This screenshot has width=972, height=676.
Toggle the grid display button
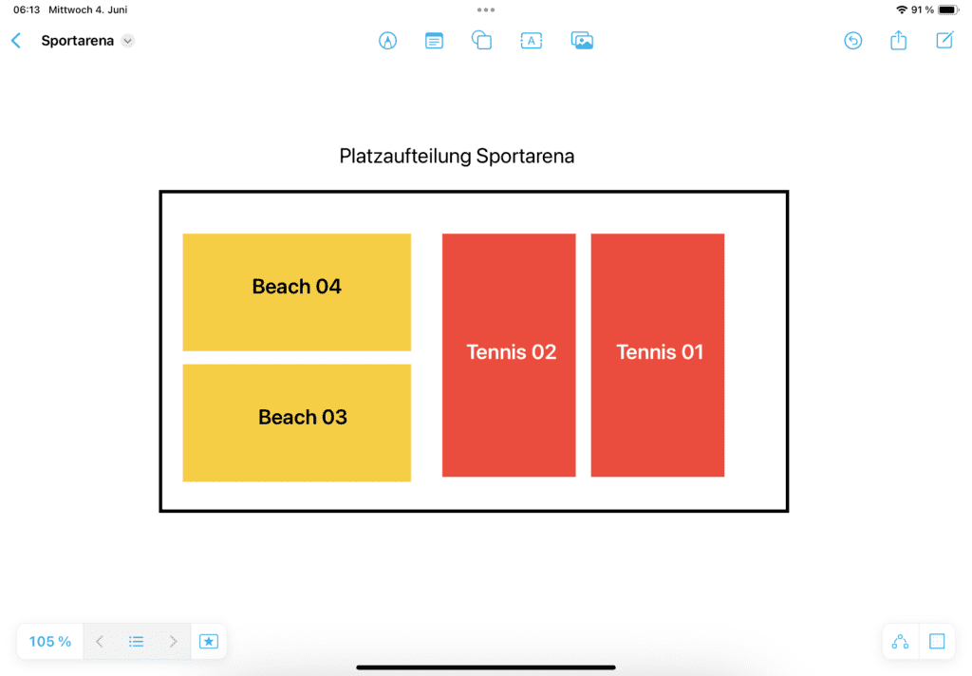click(x=937, y=641)
